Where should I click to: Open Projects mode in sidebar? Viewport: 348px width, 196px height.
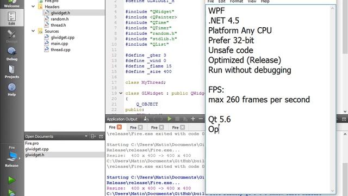pos(12,71)
